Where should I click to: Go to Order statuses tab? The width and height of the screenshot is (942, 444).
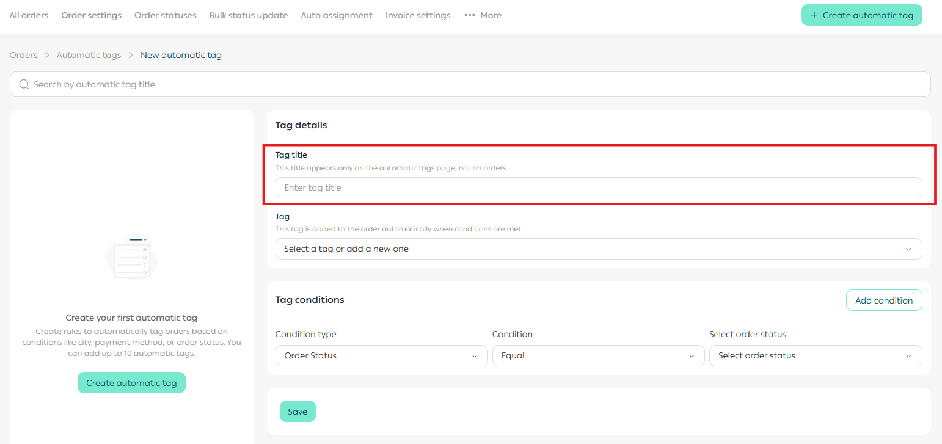pyautogui.click(x=165, y=15)
